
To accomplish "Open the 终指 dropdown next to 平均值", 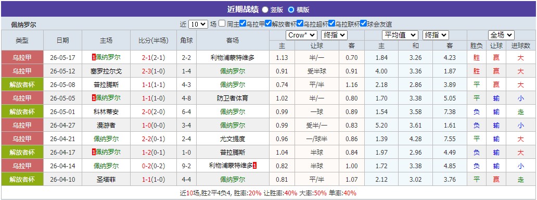I will coord(436,35).
